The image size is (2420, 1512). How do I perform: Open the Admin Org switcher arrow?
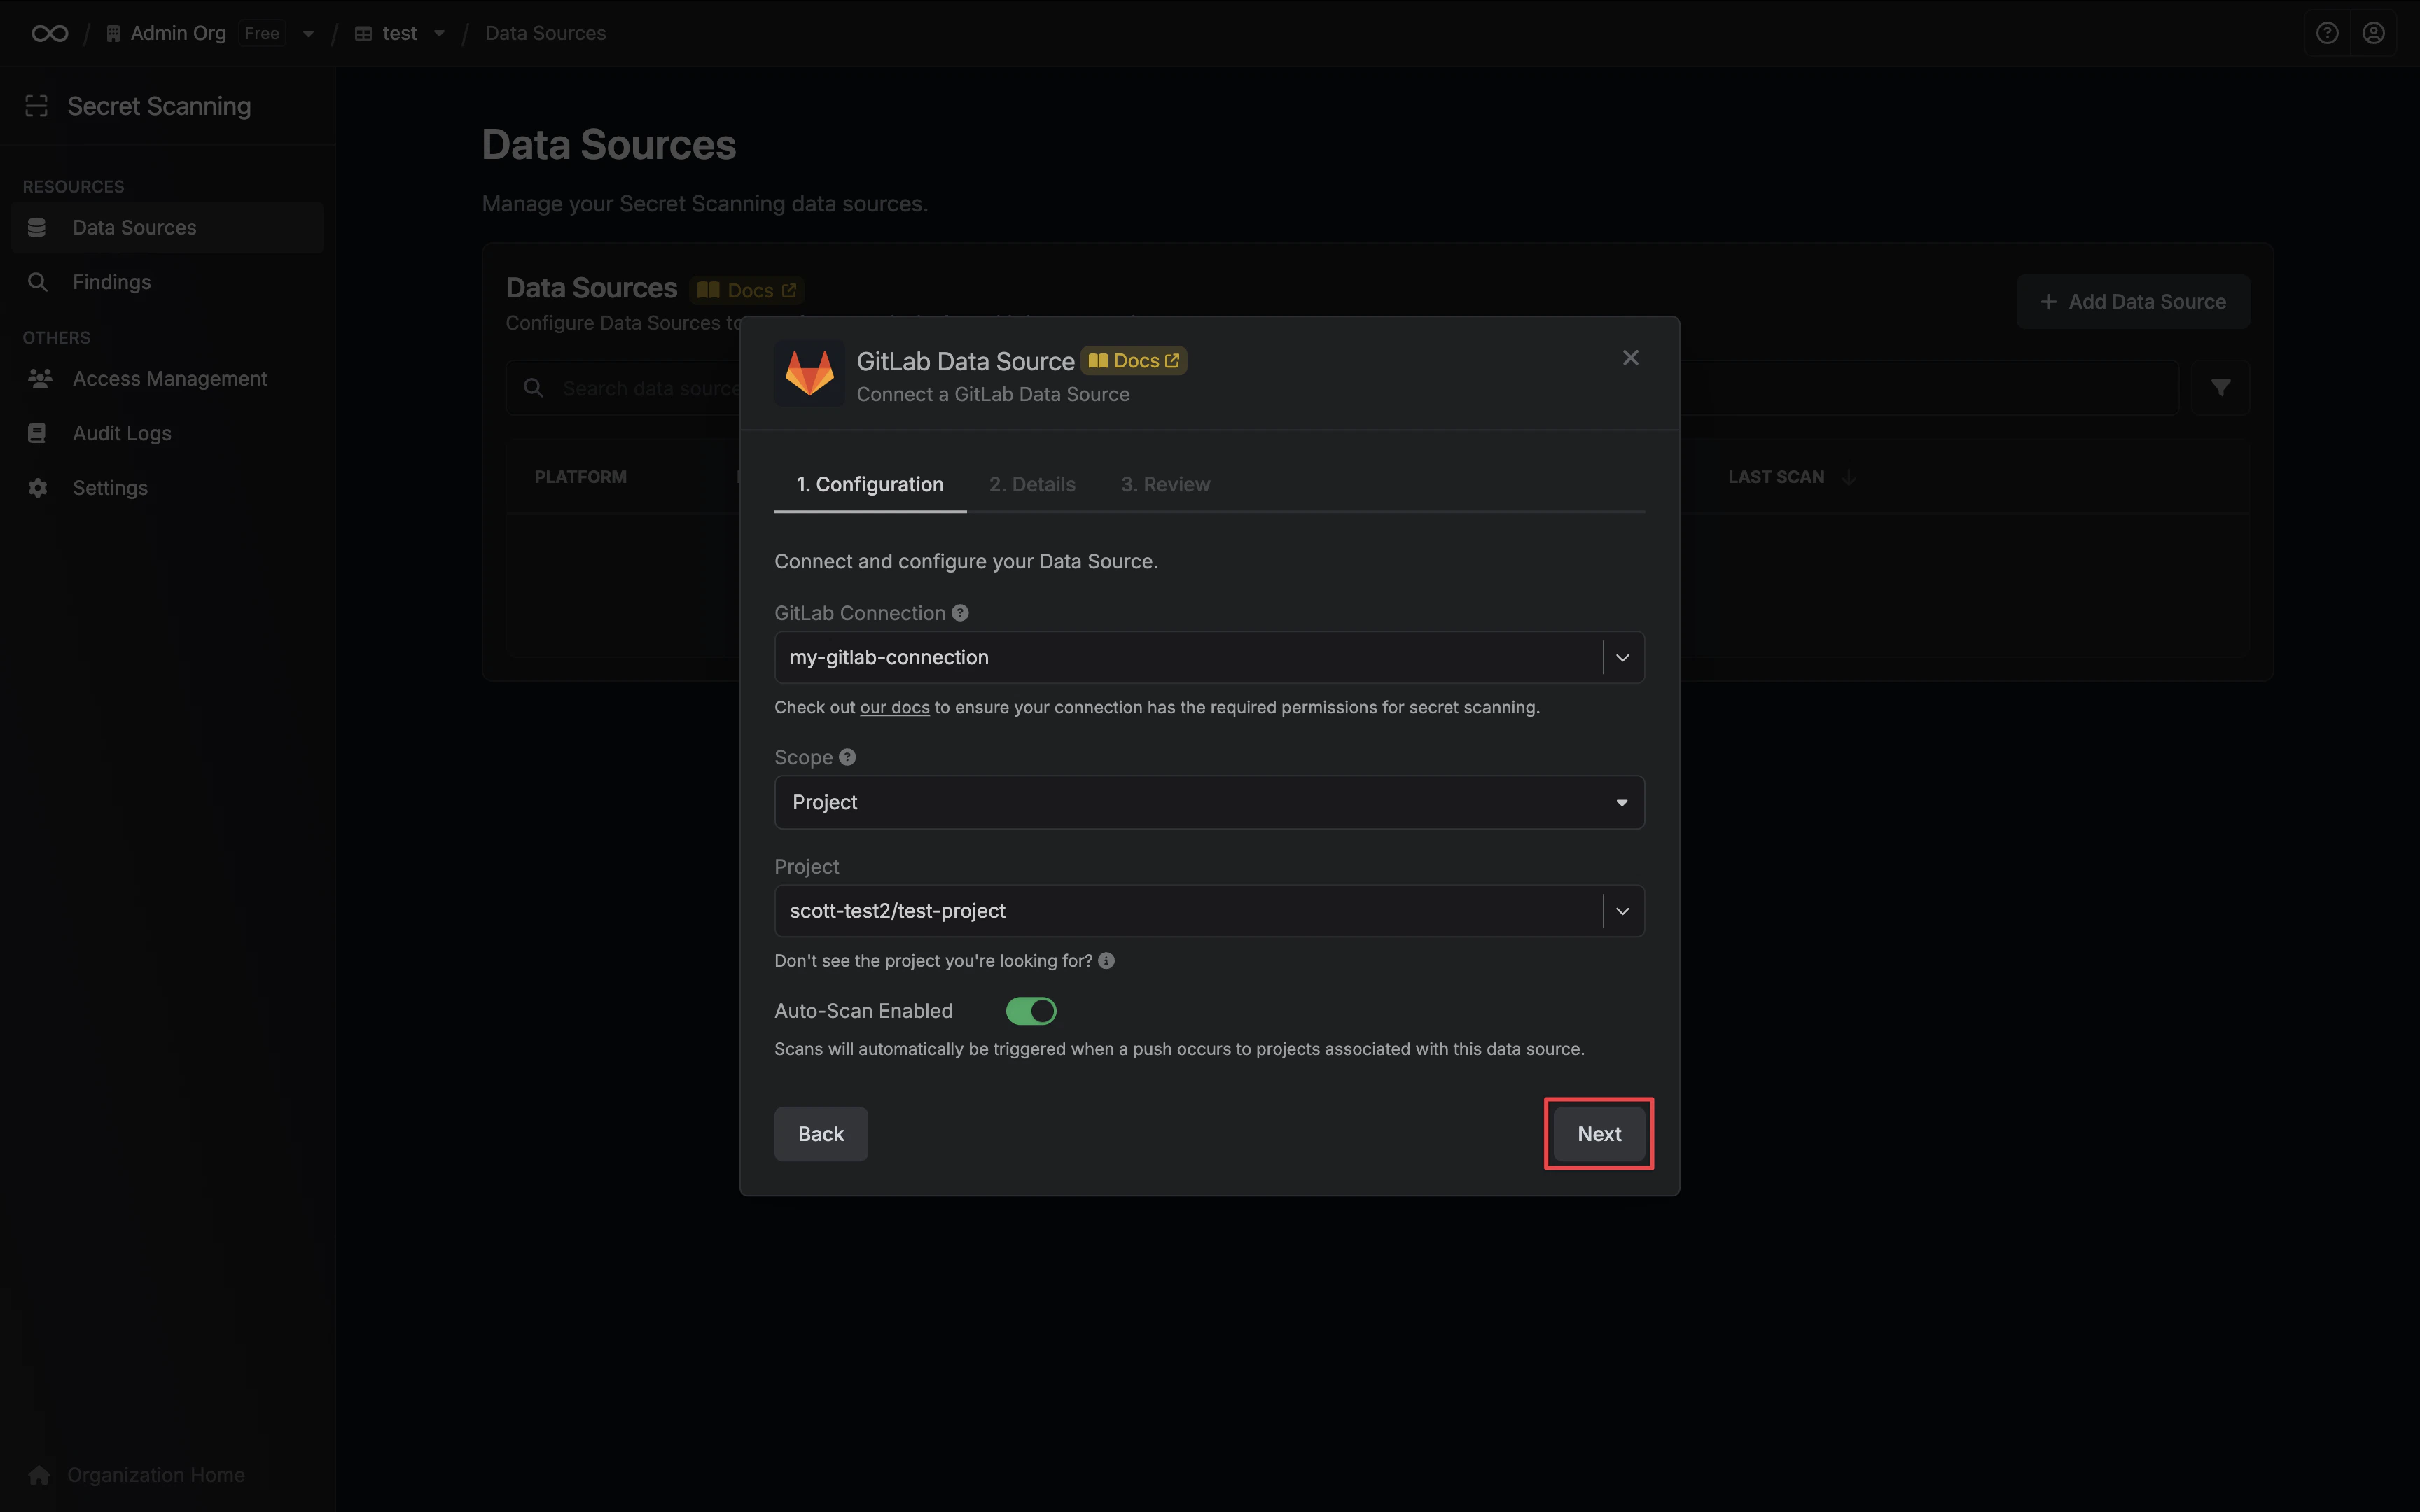[308, 34]
